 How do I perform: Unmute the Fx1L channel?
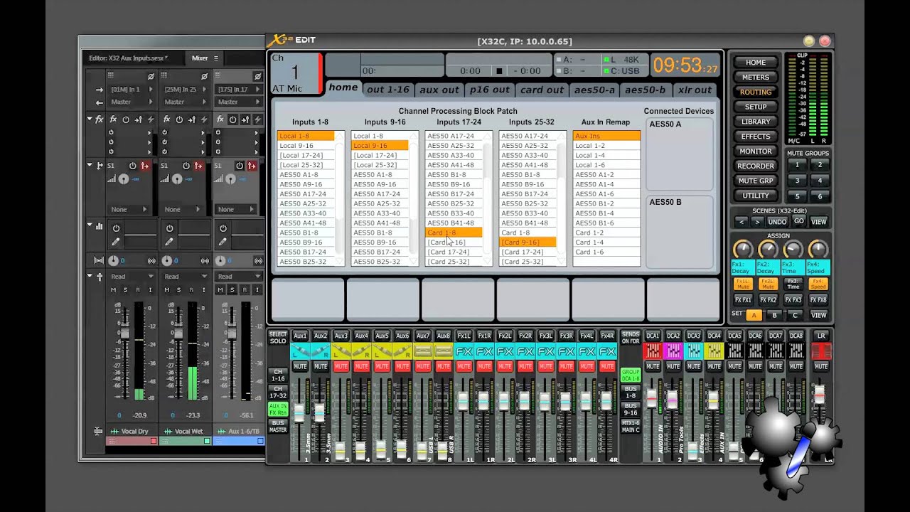(464, 366)
